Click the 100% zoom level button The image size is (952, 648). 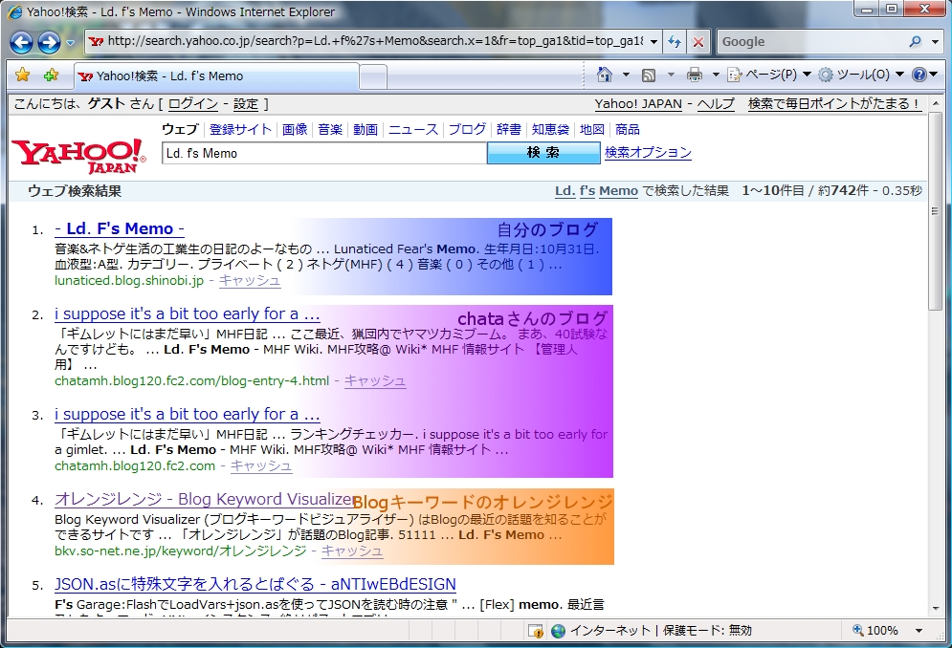point(875,631)
